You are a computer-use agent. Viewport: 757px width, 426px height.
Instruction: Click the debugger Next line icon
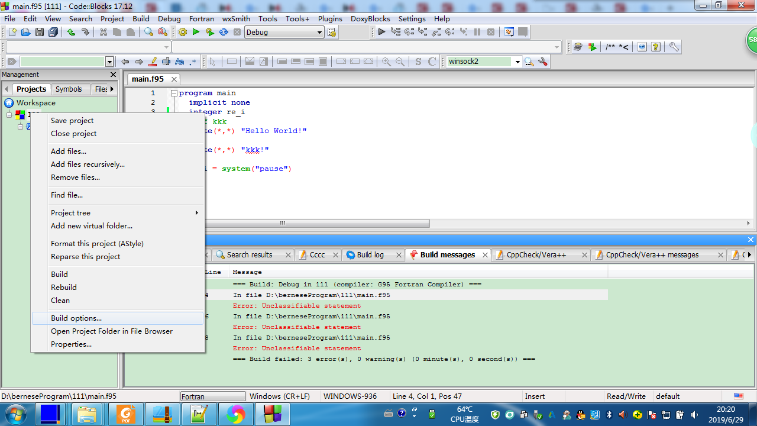coord(409,32)
